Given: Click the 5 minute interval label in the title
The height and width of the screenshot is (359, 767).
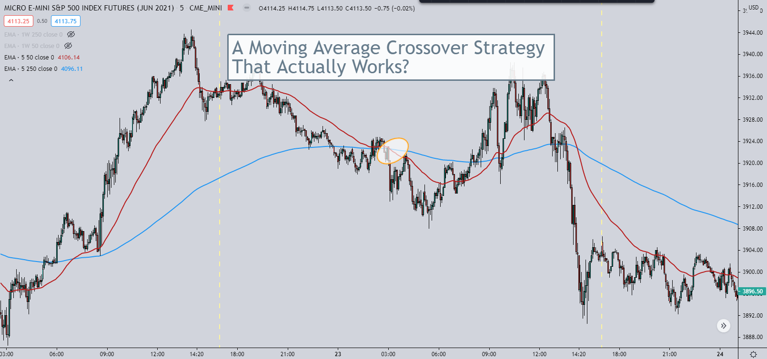Looking at the screenshot, I should (182, 8).
